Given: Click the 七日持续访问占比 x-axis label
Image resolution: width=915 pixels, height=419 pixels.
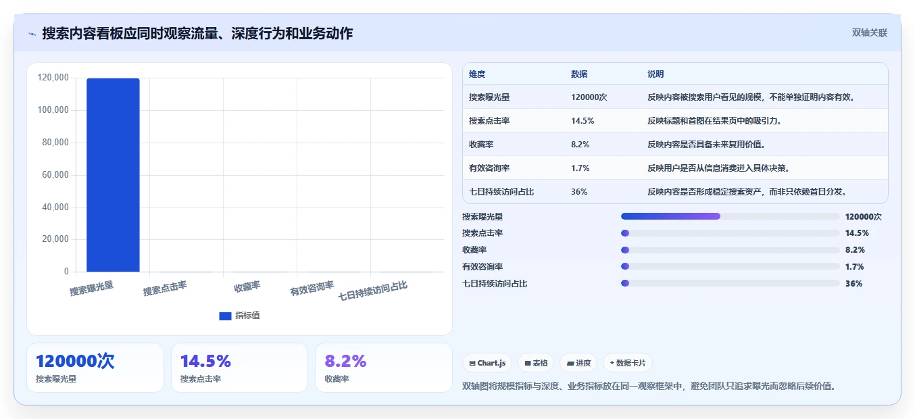Looking at the screenshot, I should [x=373, y=291].
